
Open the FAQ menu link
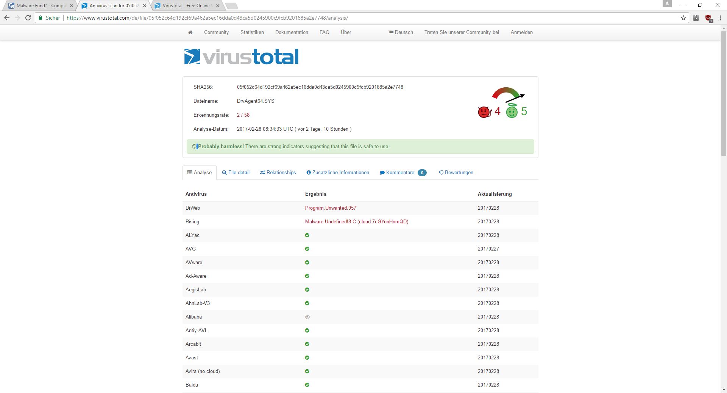(324, 32)
